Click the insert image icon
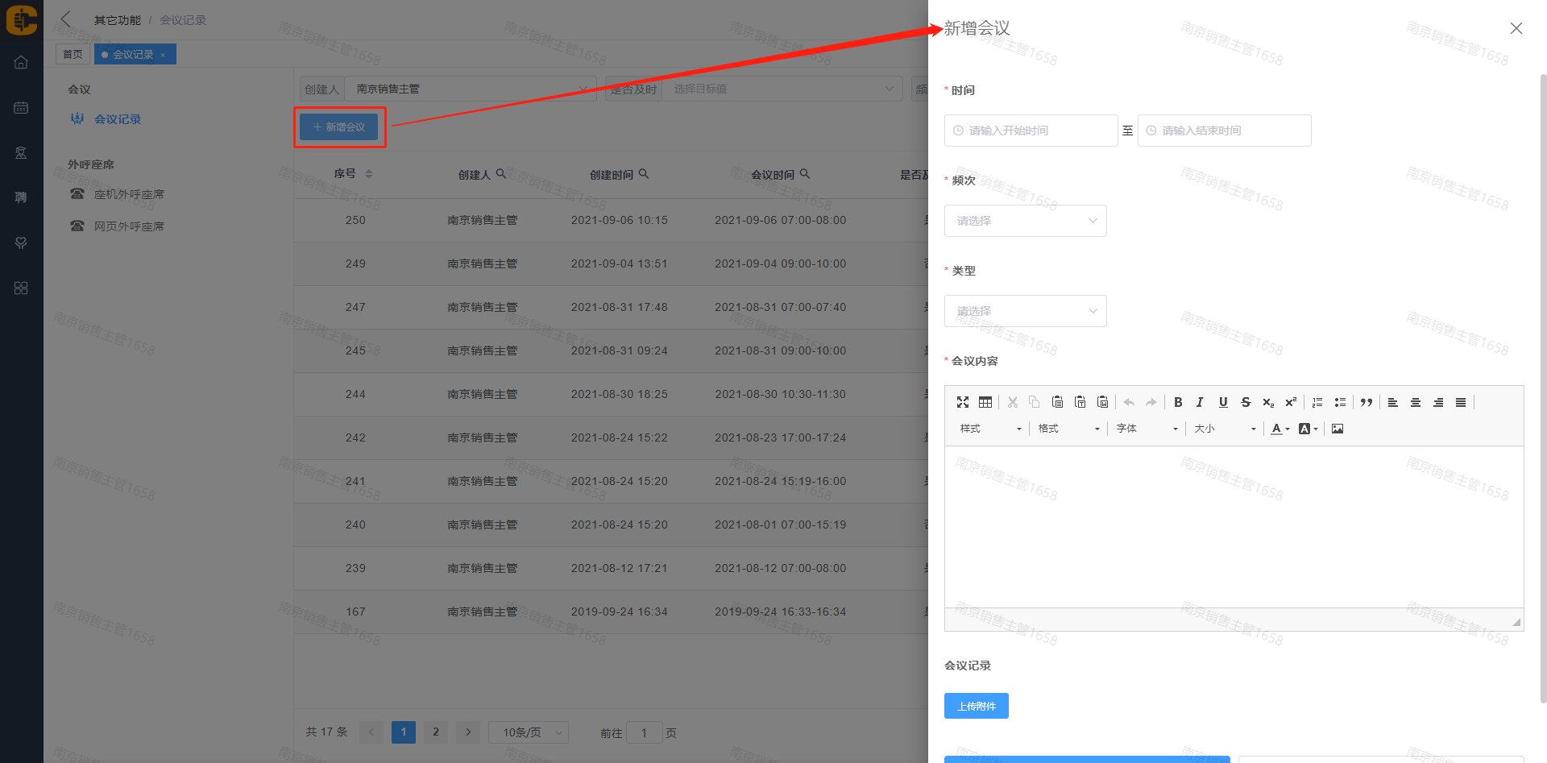This screenshot has width=1547, height=763. coord(1338,429)
